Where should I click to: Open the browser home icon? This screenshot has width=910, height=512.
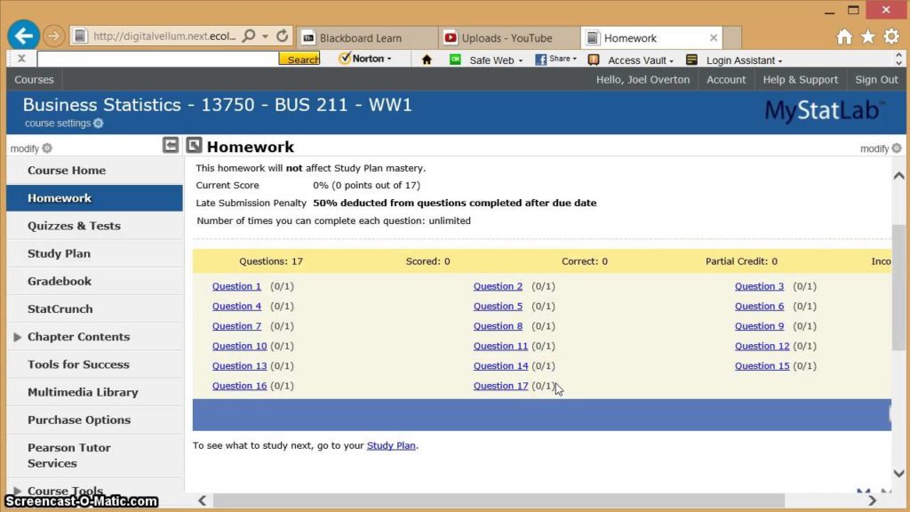point(843,36)
